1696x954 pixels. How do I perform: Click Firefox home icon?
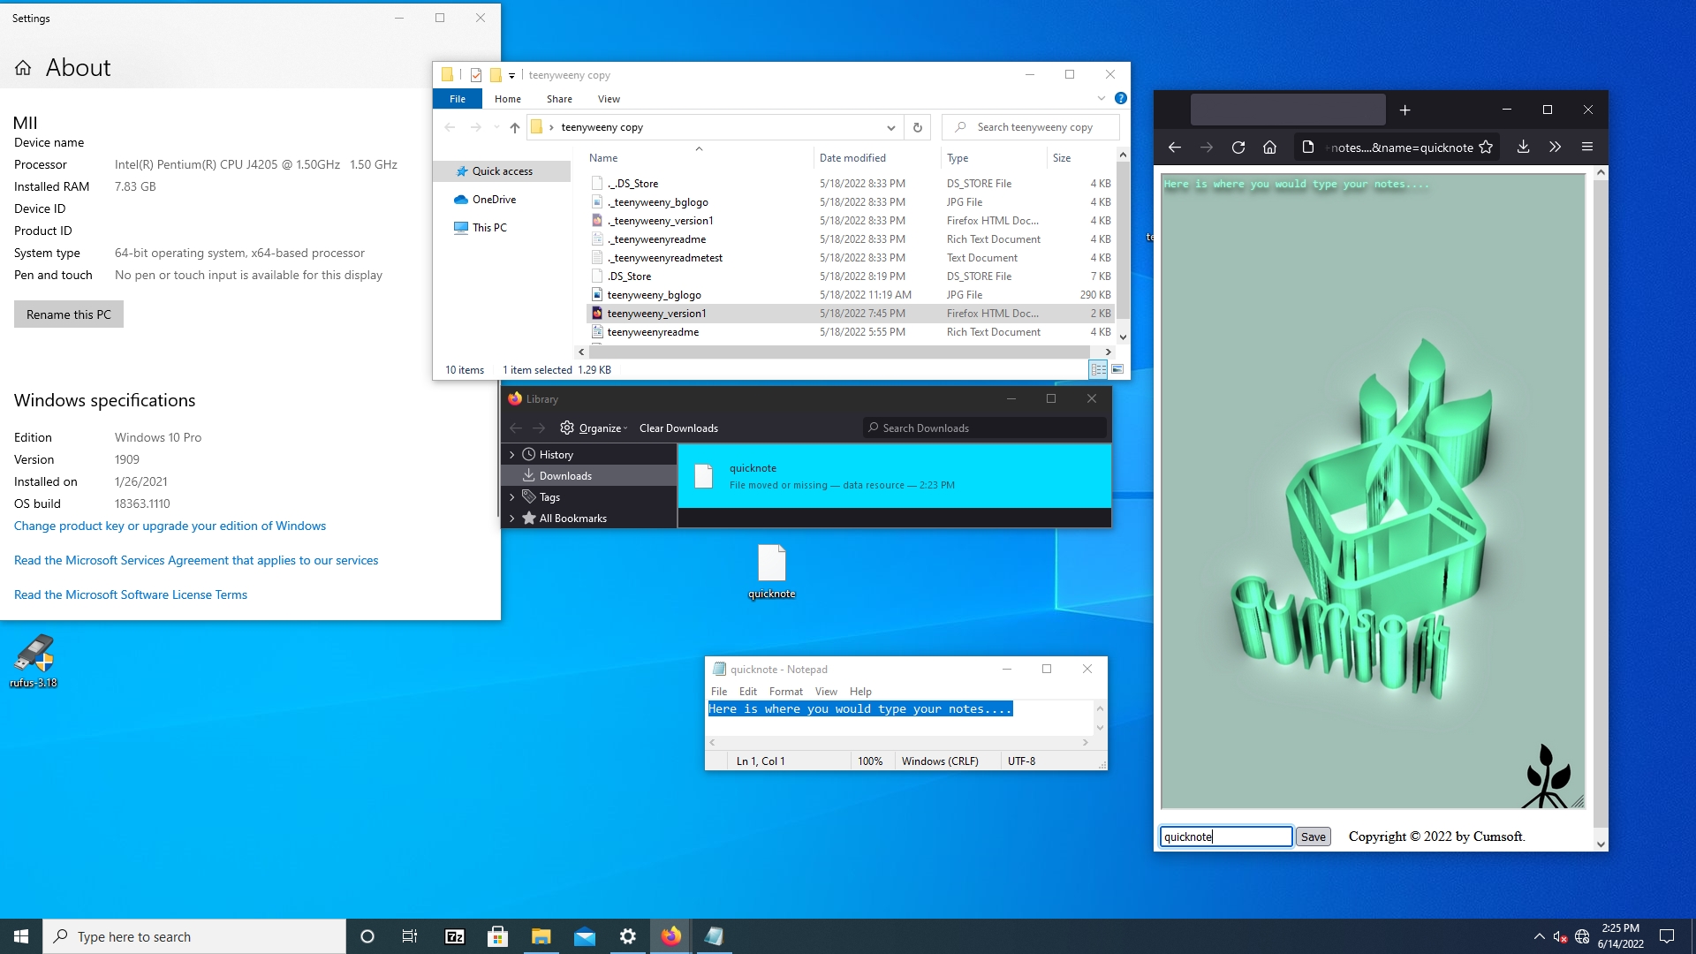[x=1269, y=148]
